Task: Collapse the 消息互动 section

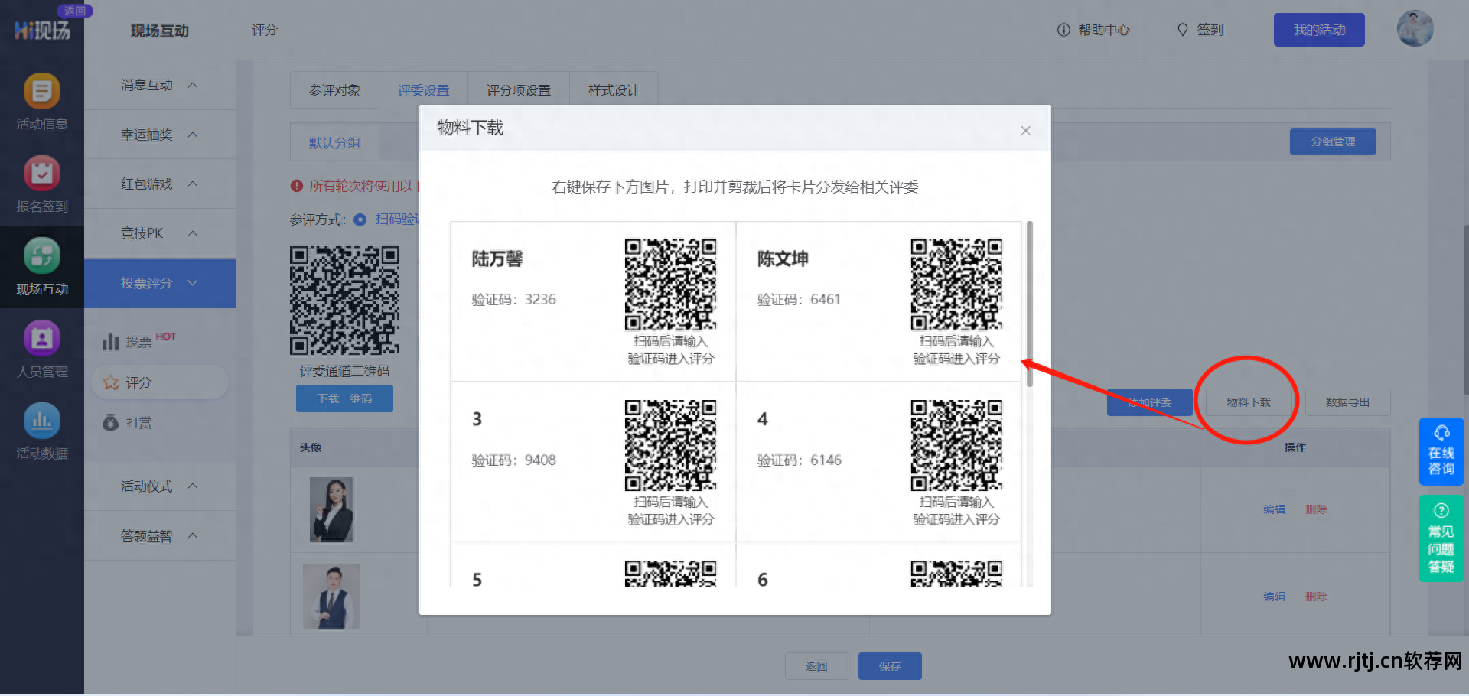Action: click(x=158, y=85)
